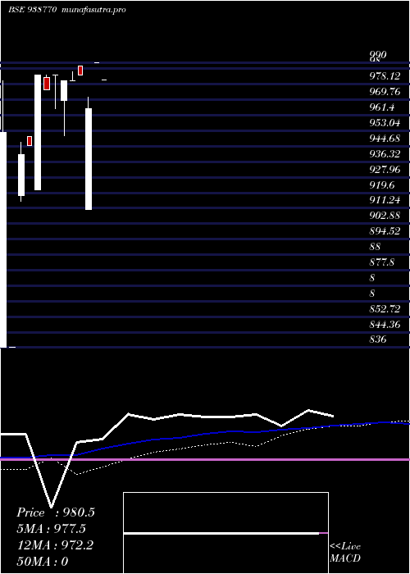This screenshot has width=410, height=574.
Task: Select the 919.6 price axis label
Action: (382, 184)
